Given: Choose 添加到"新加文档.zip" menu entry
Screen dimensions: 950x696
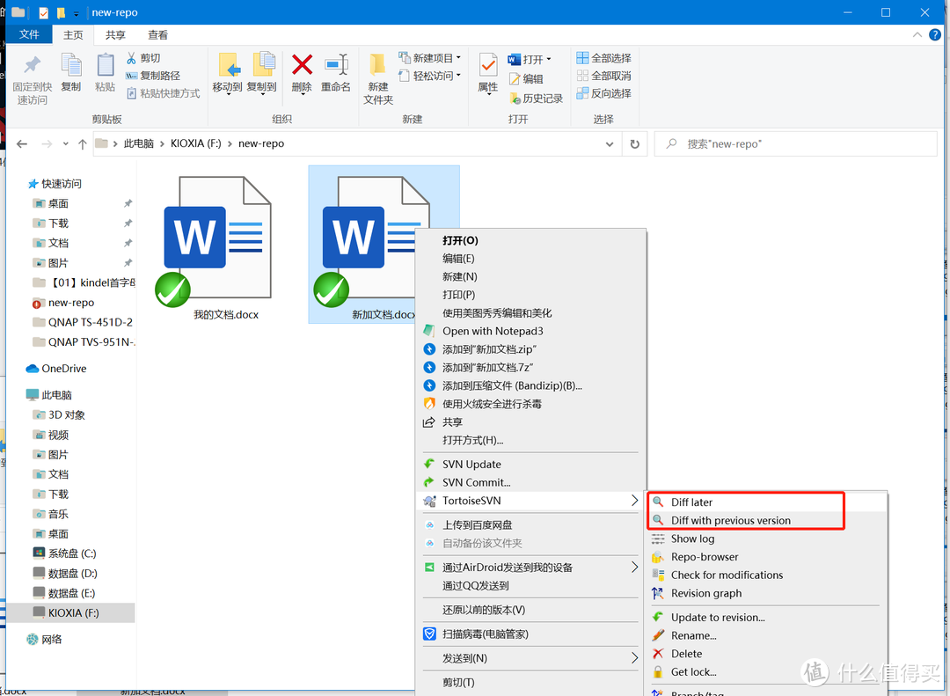Looking at the screenshot, I should tap(530, 349).
